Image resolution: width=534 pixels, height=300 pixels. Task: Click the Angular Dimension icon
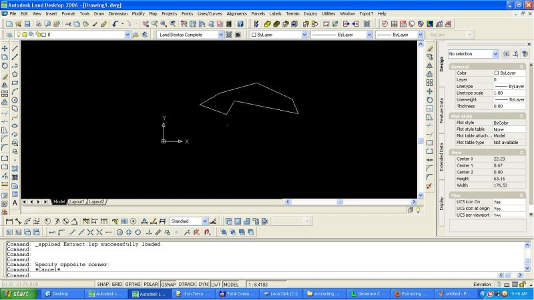pyautogui.click(x=74, y=221)
